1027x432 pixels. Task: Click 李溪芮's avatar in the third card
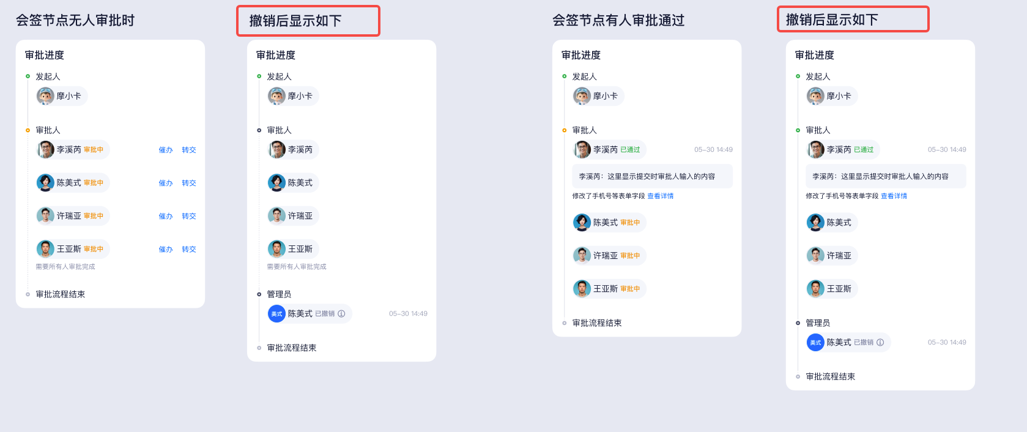tap(582, 150)
